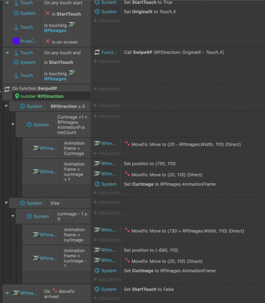Click the System gear in the Else condition

(x=23, y=203)
